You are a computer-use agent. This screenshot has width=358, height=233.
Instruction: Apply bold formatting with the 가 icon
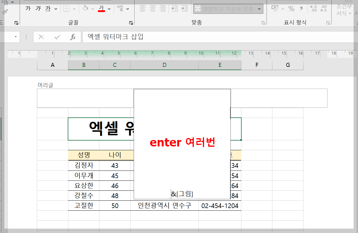pos(28,8)
